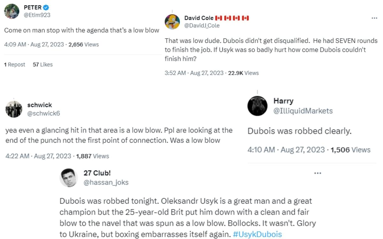Open the @schwick6 handle link
383x239 pixels.
[44, 113]
